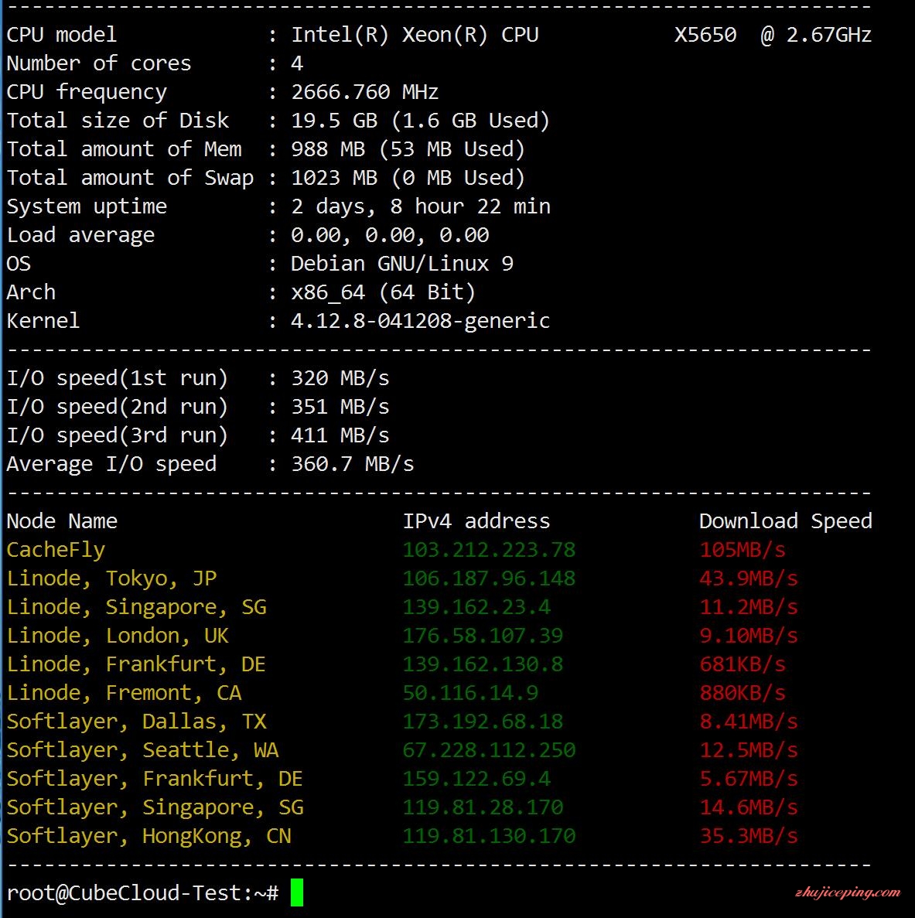Select the IP 67.228.112.250
This screenshot has width=915, height=918.
pyautogui.click(x=489, y=750)
